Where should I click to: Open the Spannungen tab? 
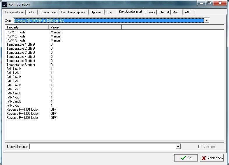pos(48,12)
